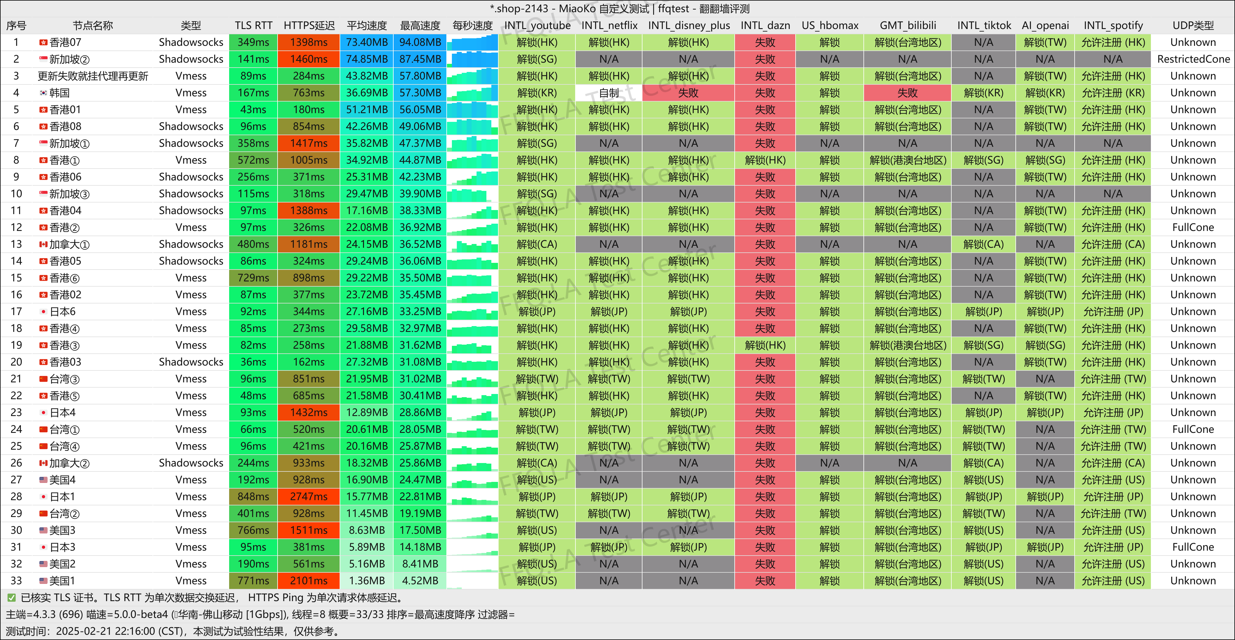Click the red 2747ms latency cell for 日本1
Screen dimensions: 1235x640
[309, 497]
